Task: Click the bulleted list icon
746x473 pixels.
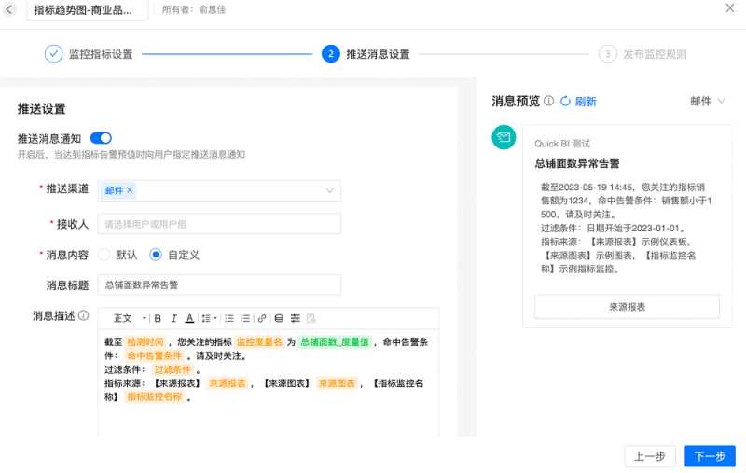Action: pyautogui.click(x=229, y=318)
